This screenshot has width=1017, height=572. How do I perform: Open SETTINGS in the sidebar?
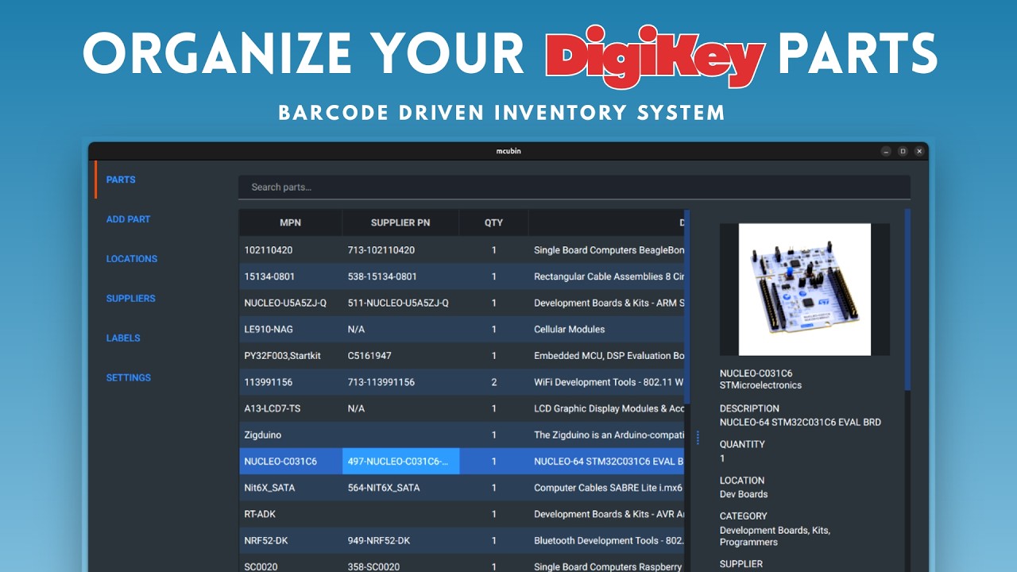(x=128, y=378)
